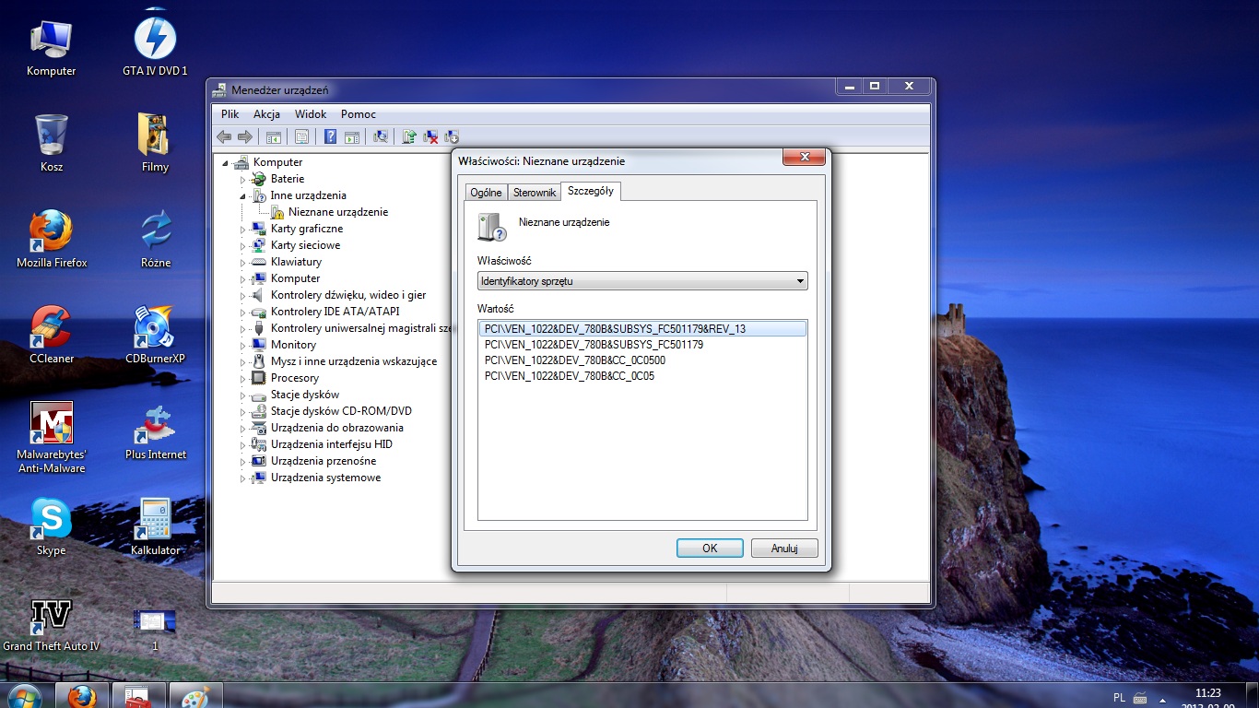Collapse the Inne urządzenia category
The width and height of the screenshot is (1259, 708).
pyautogui.click(x=243, y=195)
